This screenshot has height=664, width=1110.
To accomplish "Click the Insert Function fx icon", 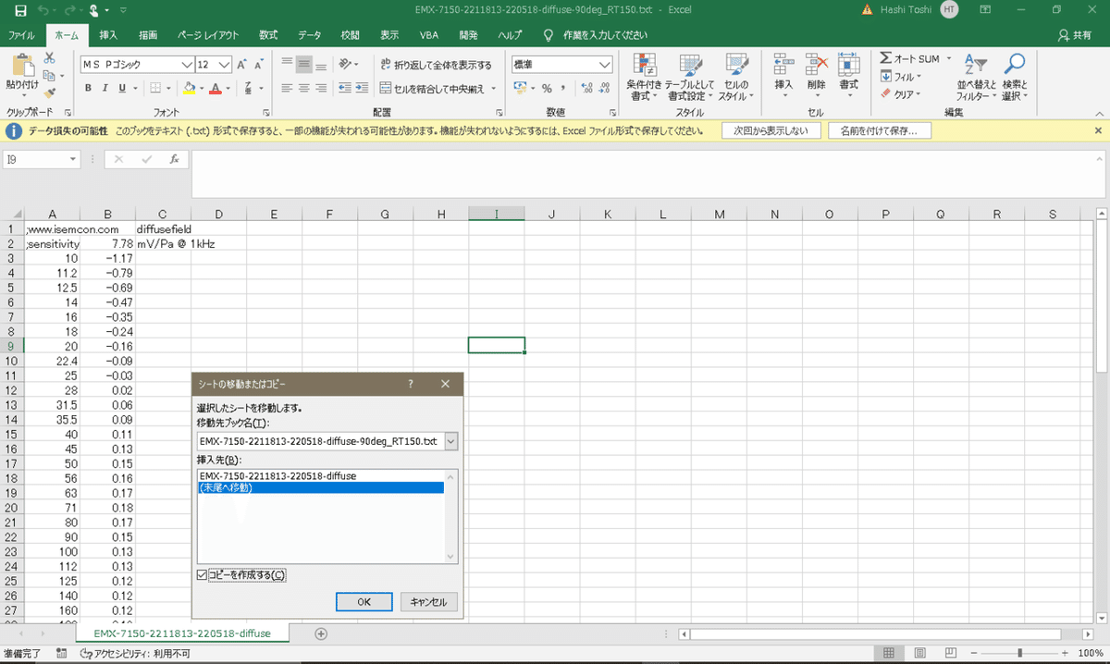I will click(x=174, y=159).
